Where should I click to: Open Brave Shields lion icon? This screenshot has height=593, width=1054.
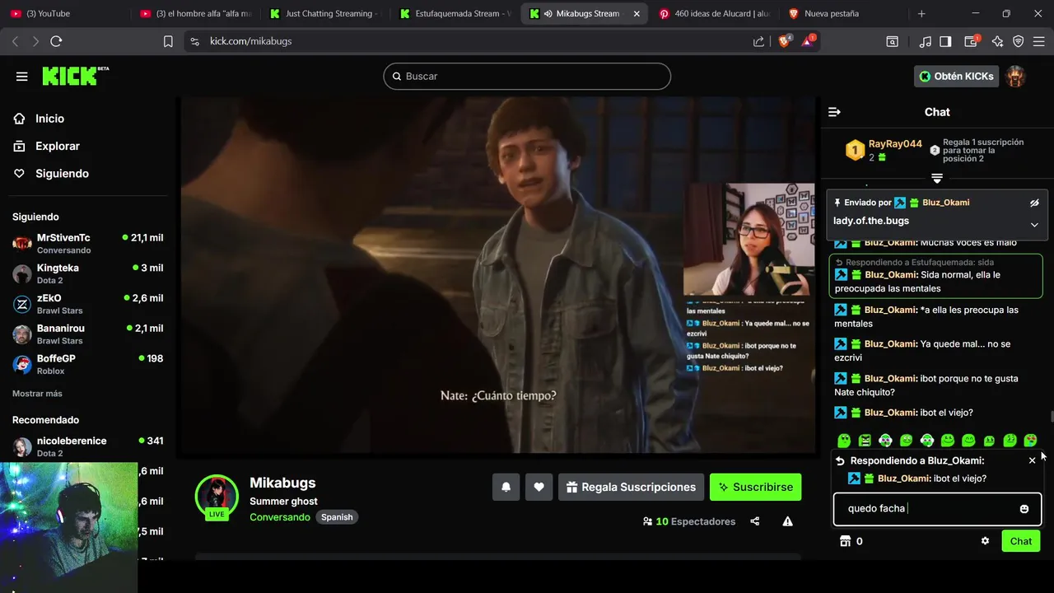[x=785, y=40]
